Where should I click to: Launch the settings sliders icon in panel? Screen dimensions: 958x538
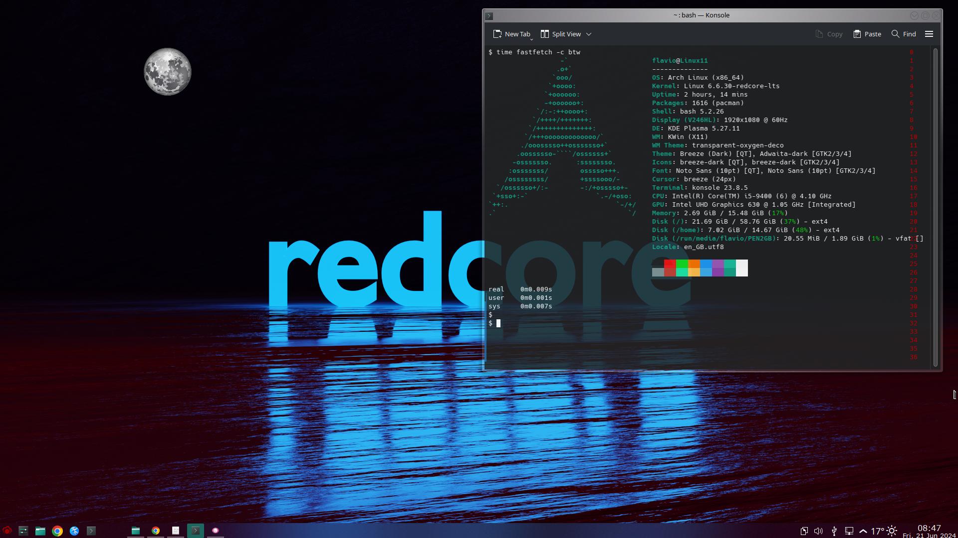click(x=23, y=531)
